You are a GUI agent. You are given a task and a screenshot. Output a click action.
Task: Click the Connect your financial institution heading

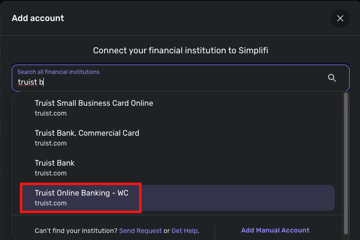(181, 51)
